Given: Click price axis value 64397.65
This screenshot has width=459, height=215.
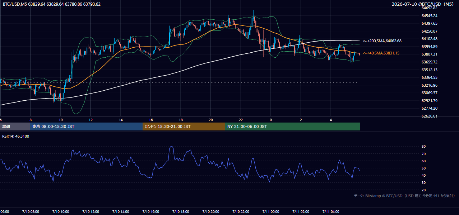Looking at the screenshot, I should click(429, 23).
